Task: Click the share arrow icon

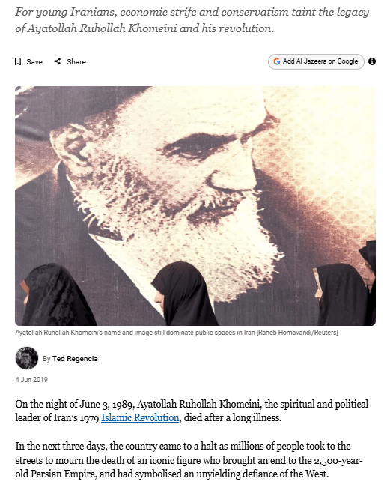Action: [x=58, y=61]
